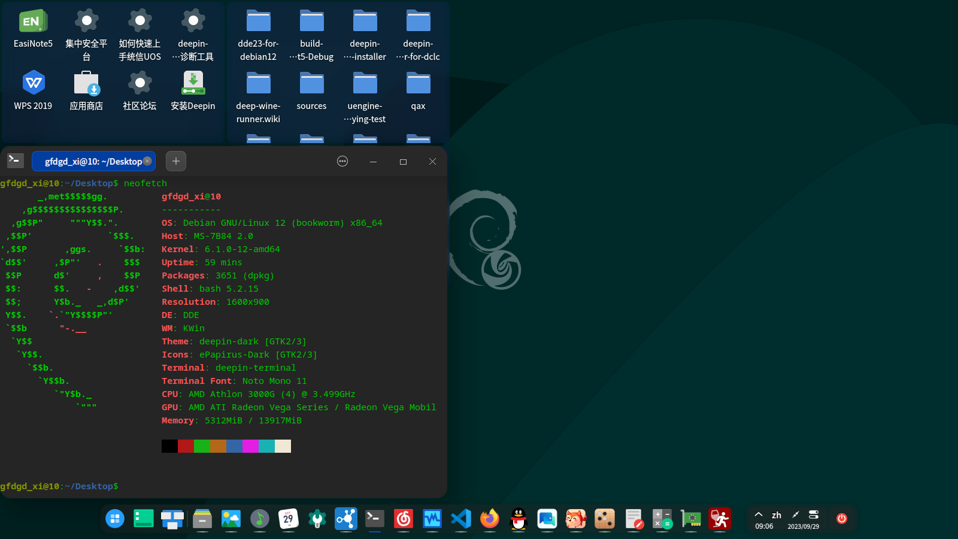The width and height of the screenshot is (958, 539).
Task: Open the Wine runner dock icon
Action: click(720, 519)
